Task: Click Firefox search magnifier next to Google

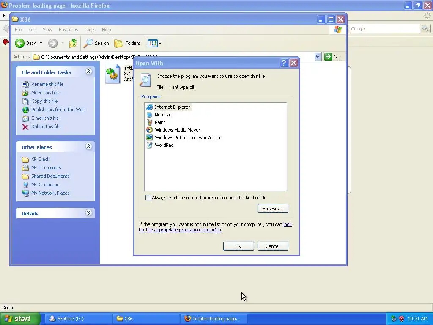Action: (x=425, y=28)
